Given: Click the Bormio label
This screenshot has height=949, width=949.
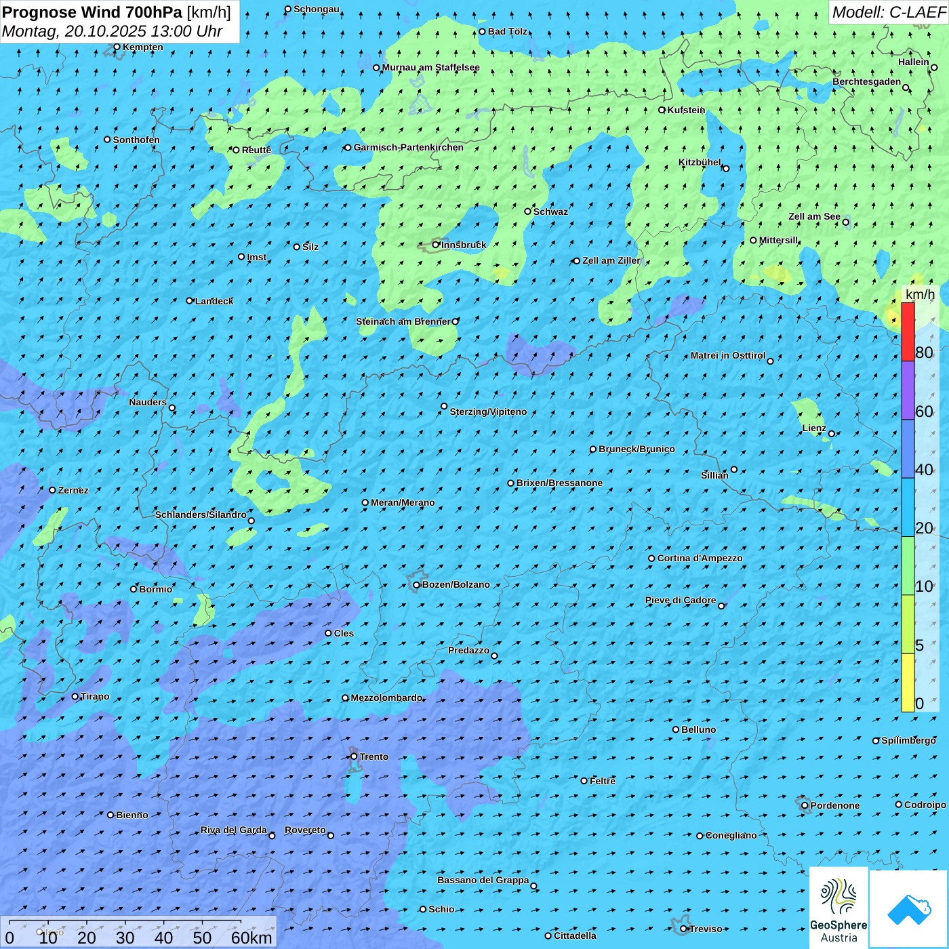Looking at the screenshot, I should coord(155,589).
